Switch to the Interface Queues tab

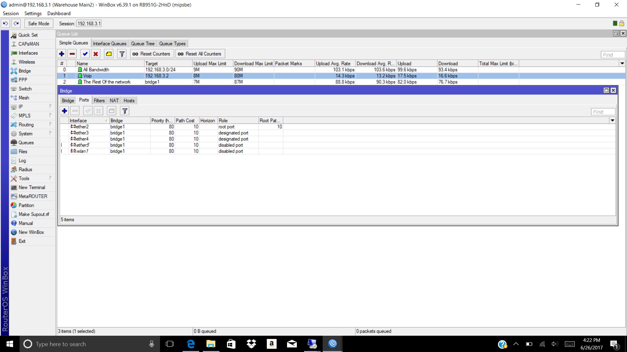[x=109, y=44]
